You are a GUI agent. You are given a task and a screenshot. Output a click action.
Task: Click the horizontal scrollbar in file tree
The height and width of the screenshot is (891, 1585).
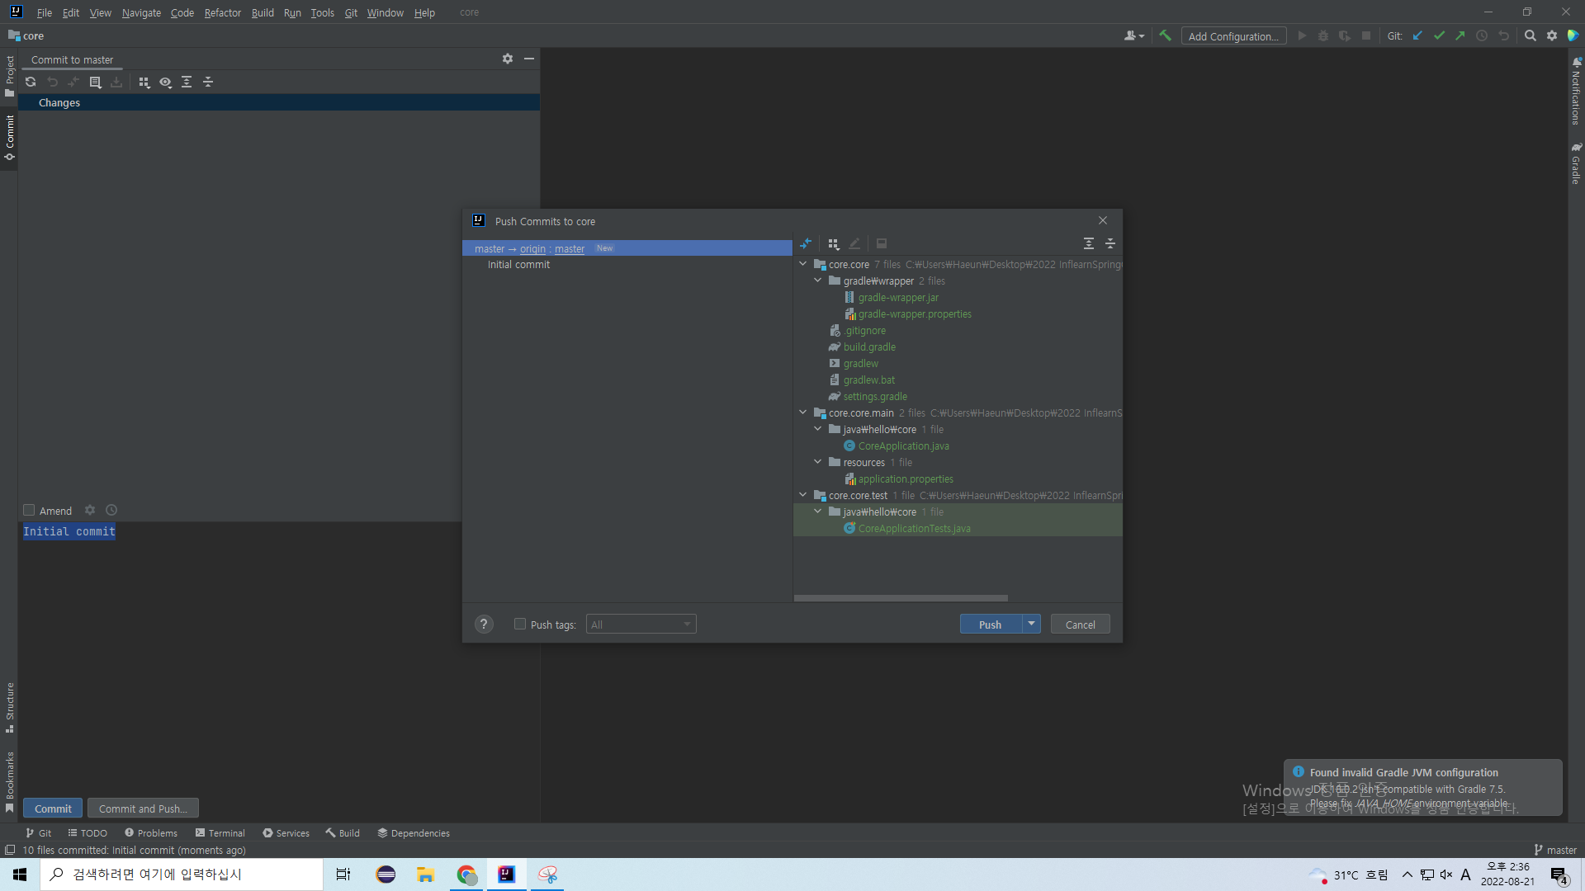coord(900,598)
